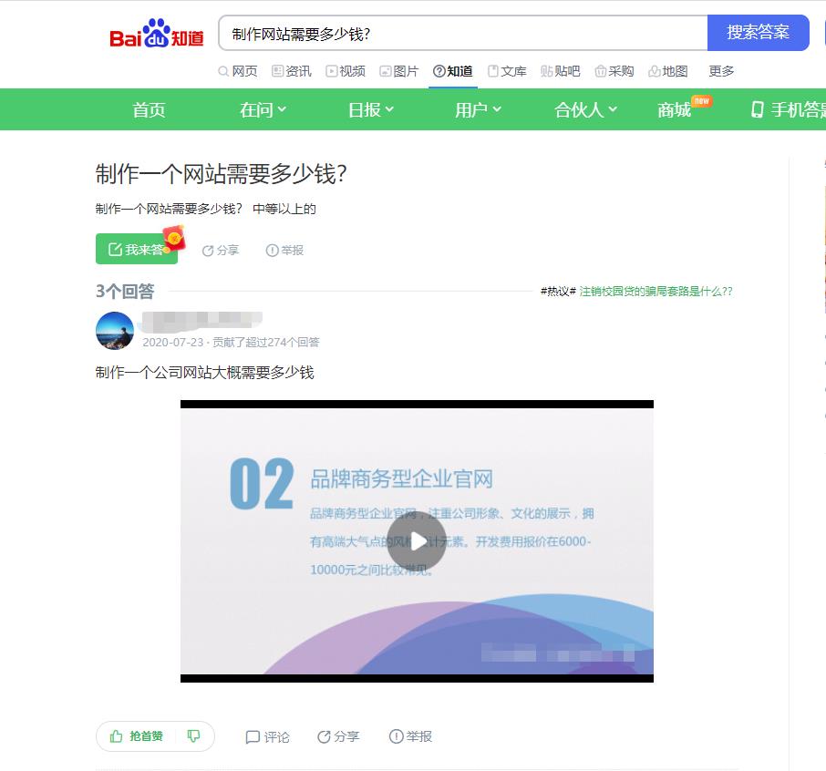Click the 图片 image search icon

[x=384, y=70]
